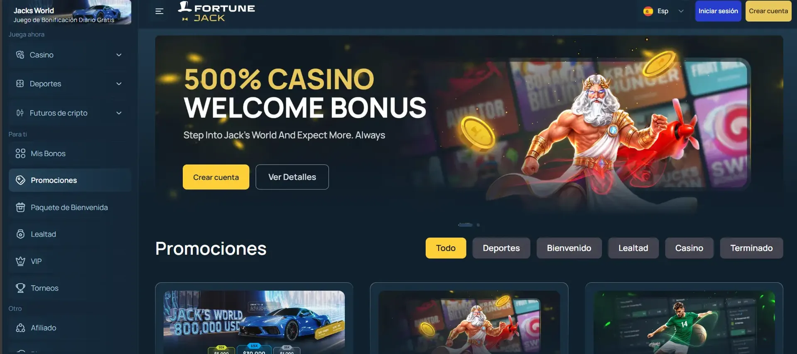797x354 pixels.
Task: Open the Paquete de Bienvenida gift icon
Action: pos(20,207)
